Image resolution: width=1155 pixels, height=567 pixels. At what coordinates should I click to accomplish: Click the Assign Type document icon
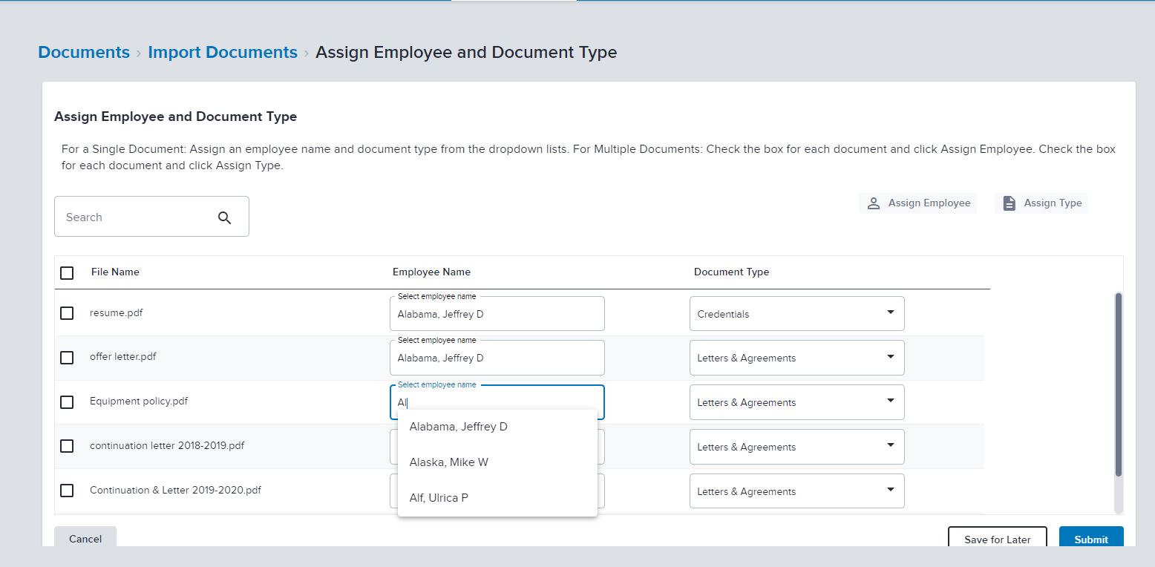pos(1009,203)
